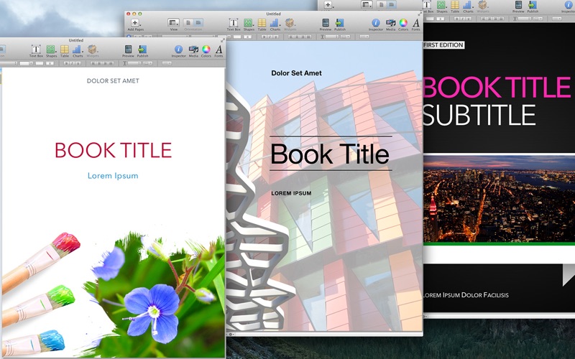Open Widgets in flower-cover window
Image resolution: width=575 pixels, height=359 pixels.
(x=93, y=51)
